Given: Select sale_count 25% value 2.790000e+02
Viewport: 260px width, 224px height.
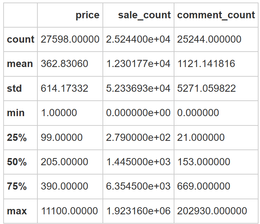Looking at the screenshot, I should pyautogui.click(x=138, y=137).
